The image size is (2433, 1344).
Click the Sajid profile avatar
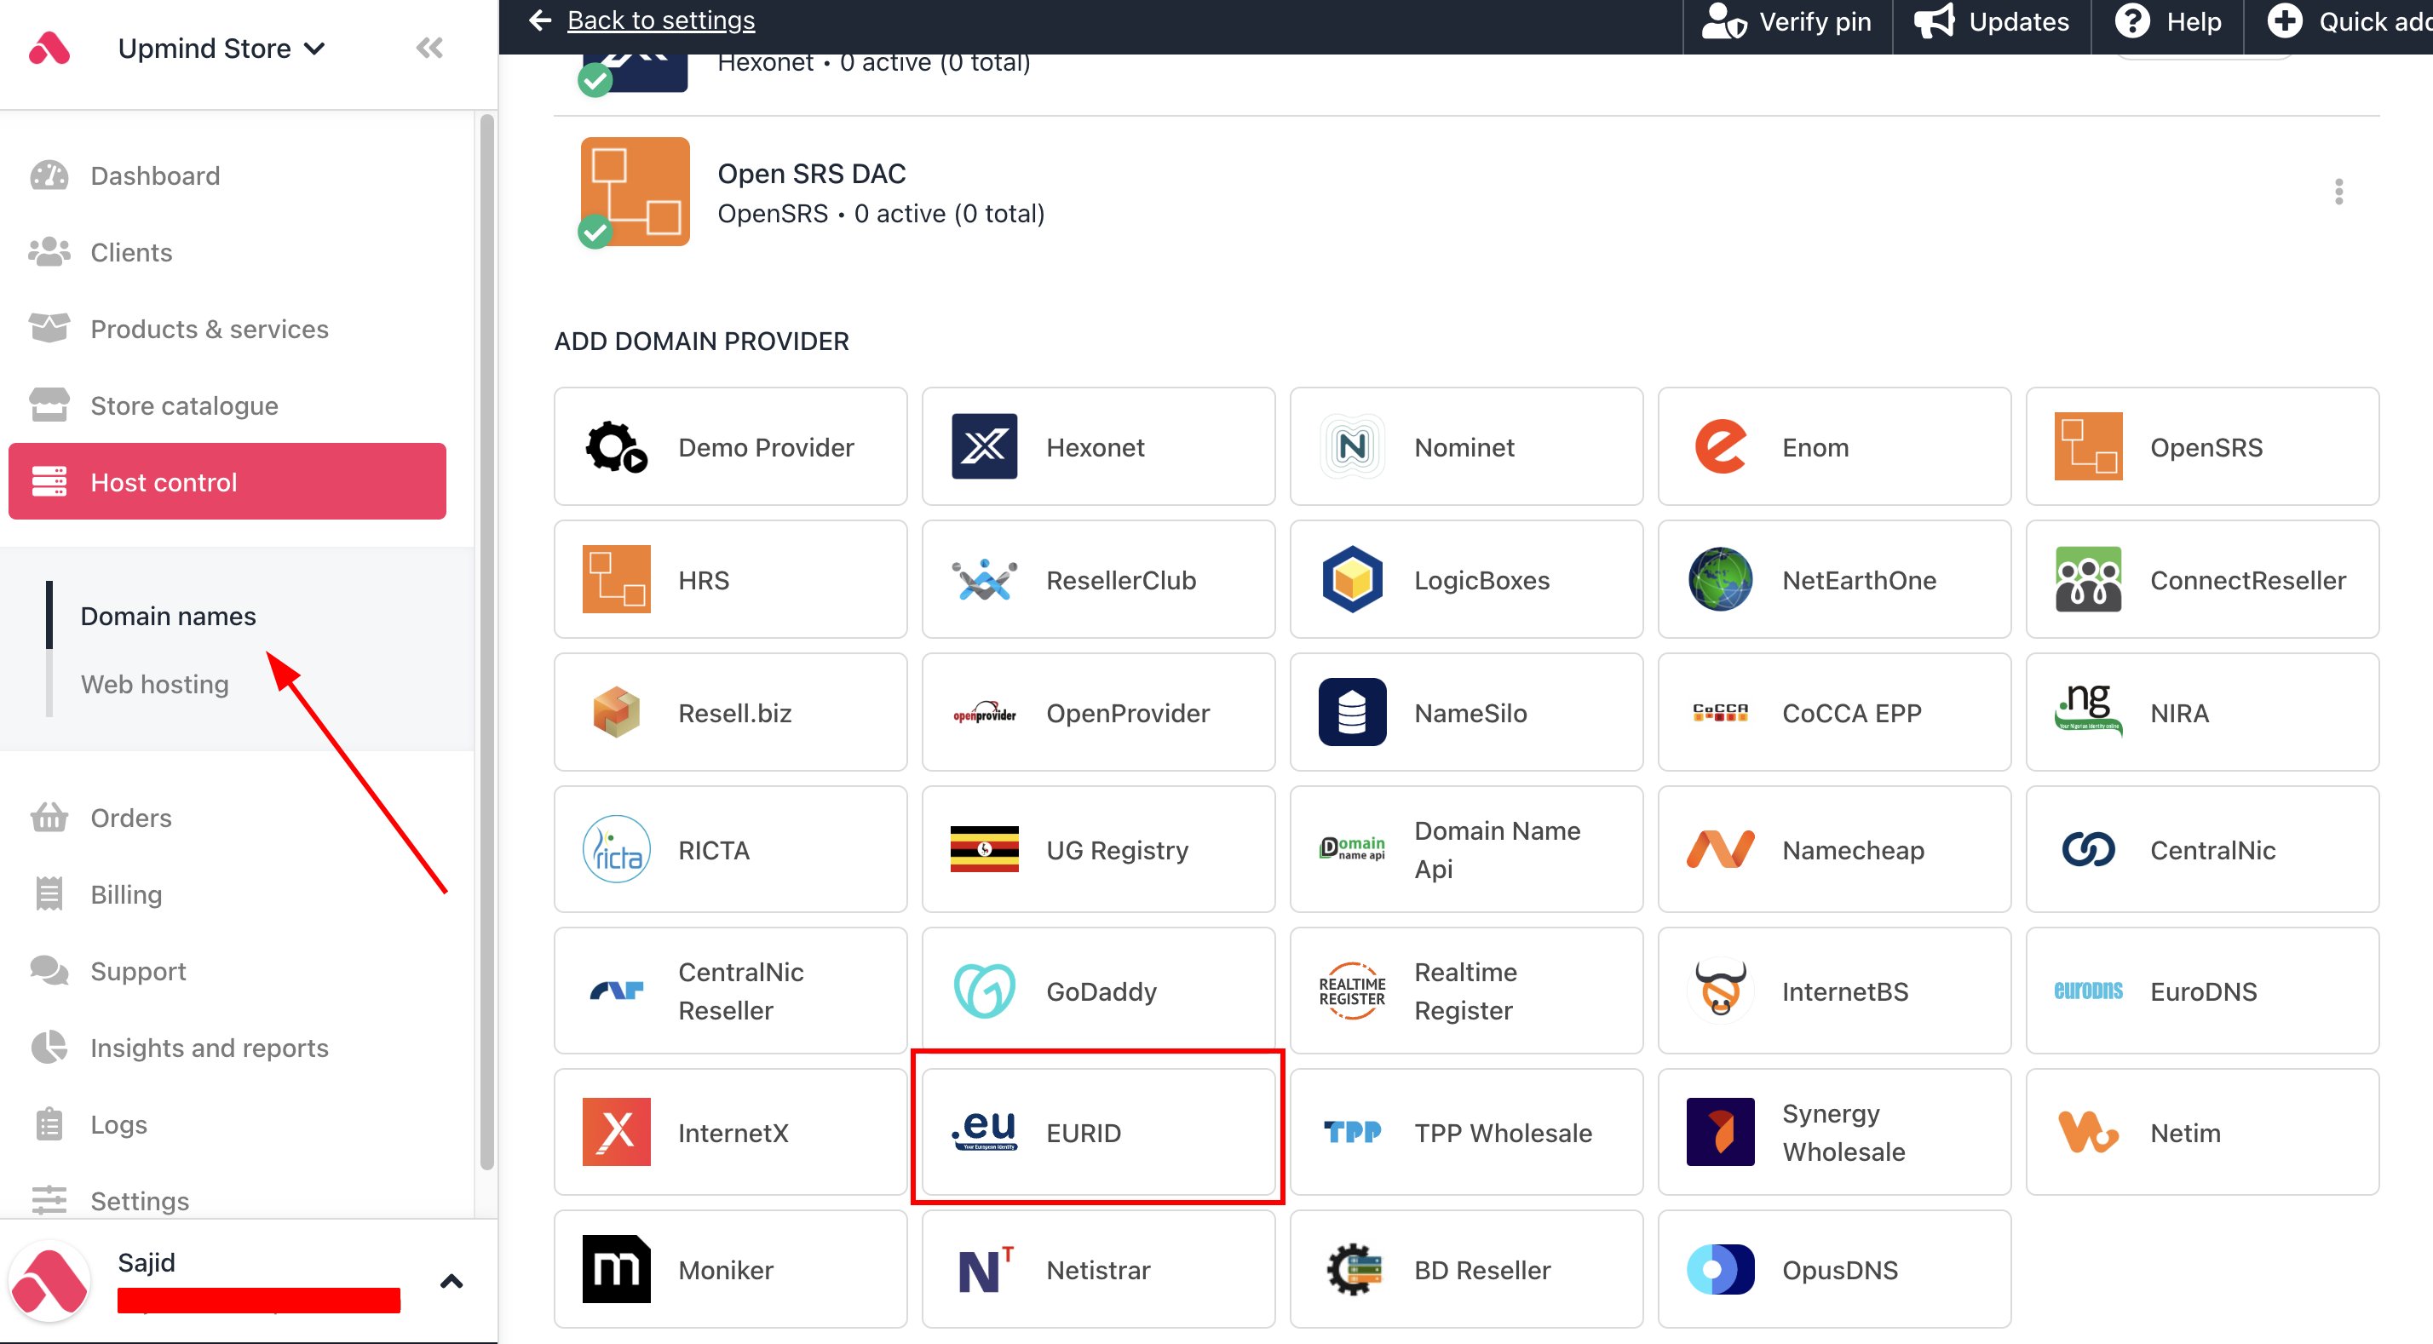point(49,1282)
